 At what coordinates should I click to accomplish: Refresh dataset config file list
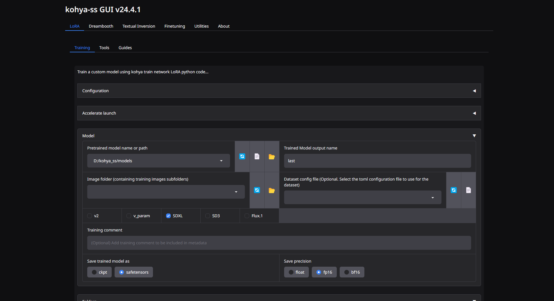(453, 190)
